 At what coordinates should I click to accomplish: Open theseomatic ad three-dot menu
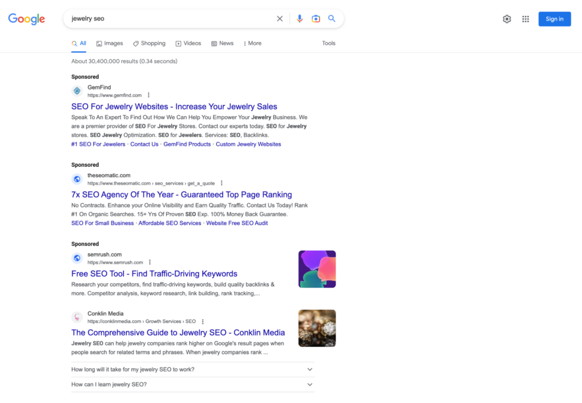(x=222, y=183)
